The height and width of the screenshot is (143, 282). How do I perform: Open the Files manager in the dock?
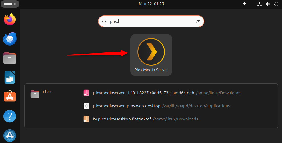[10, 58]
